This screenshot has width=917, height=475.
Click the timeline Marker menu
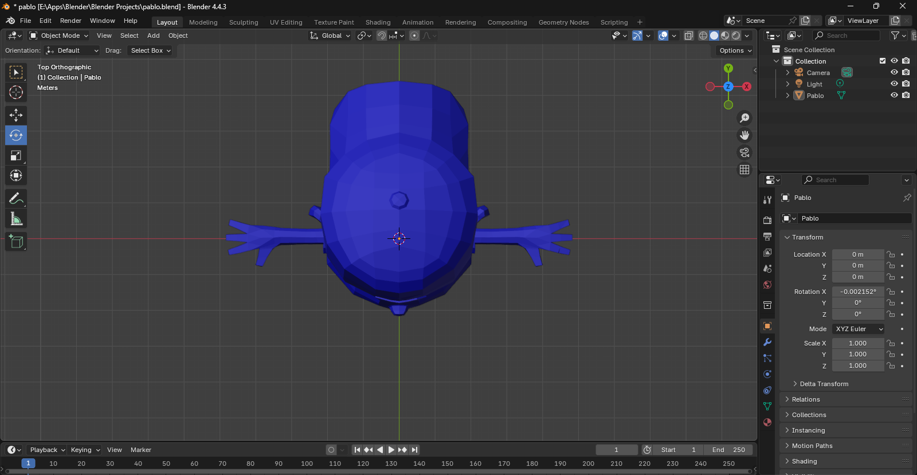point(140,450)
